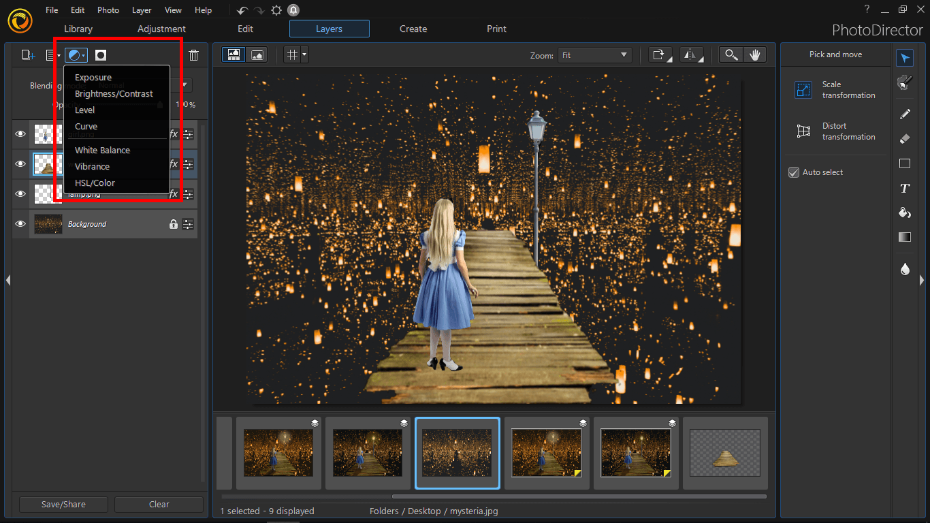Open the flip photo options
This screenshot has width=930, height=523.
point(692,55)
